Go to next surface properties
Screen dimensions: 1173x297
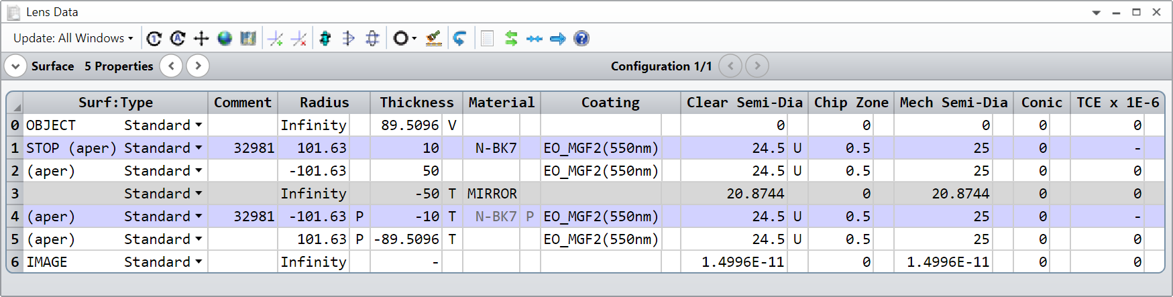(x=197, y=66)
